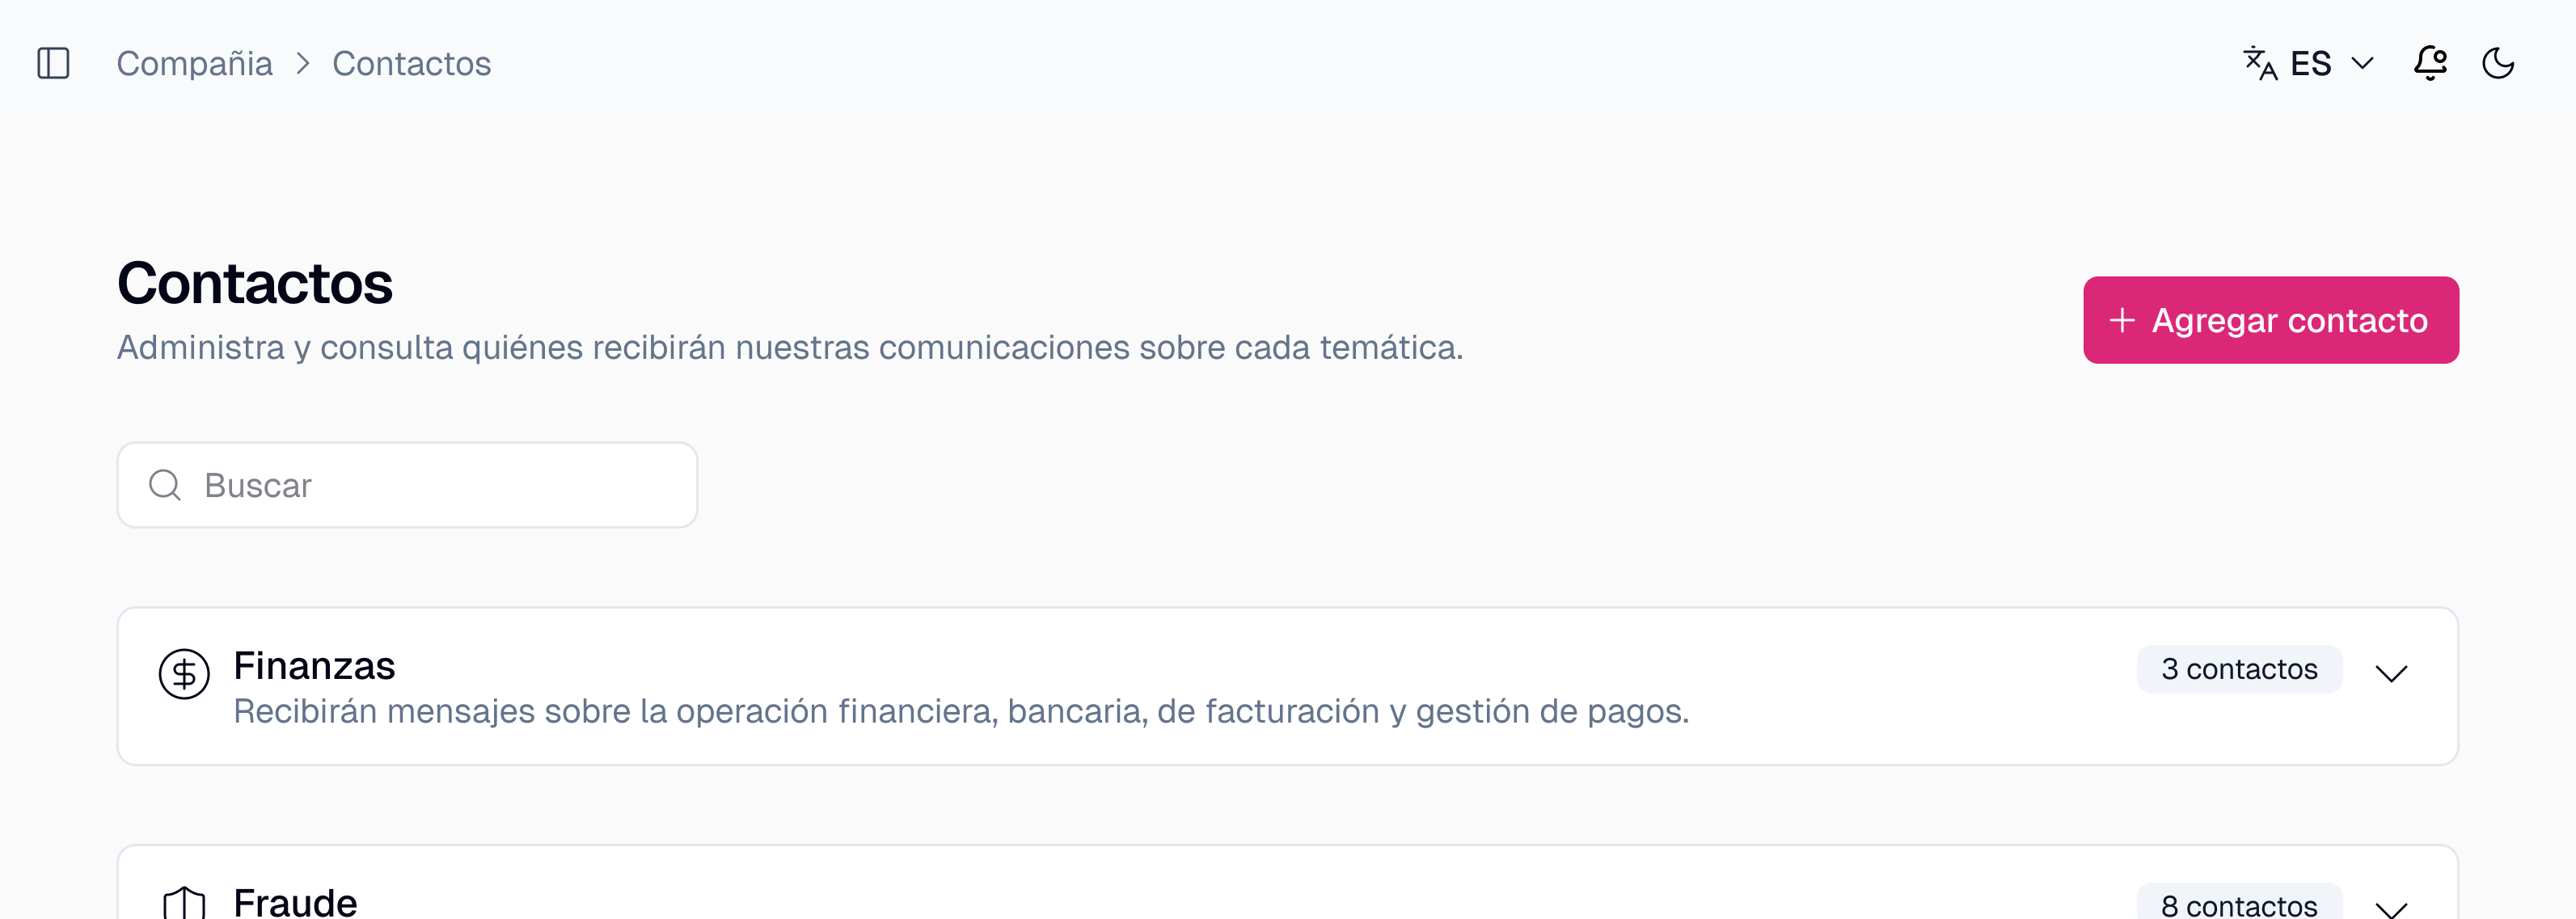Select Contactos in the breadcrumb

412,63
